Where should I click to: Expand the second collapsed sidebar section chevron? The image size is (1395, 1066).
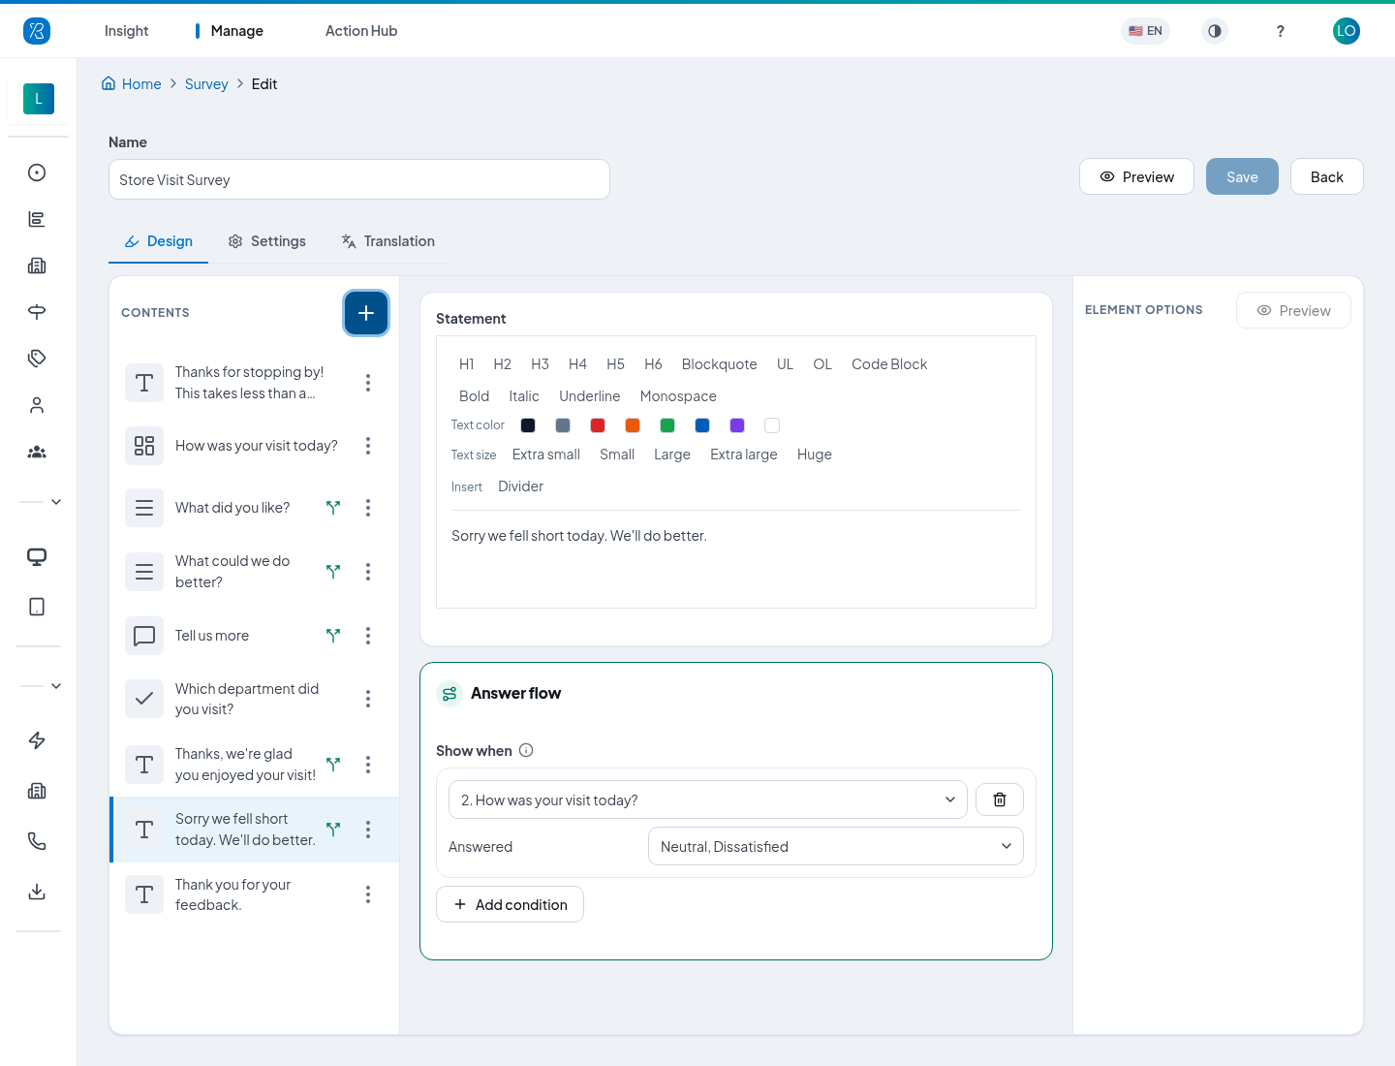pos(56,686)
